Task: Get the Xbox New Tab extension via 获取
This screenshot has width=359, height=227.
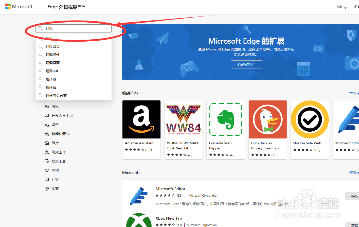Action: coord(352,224)
